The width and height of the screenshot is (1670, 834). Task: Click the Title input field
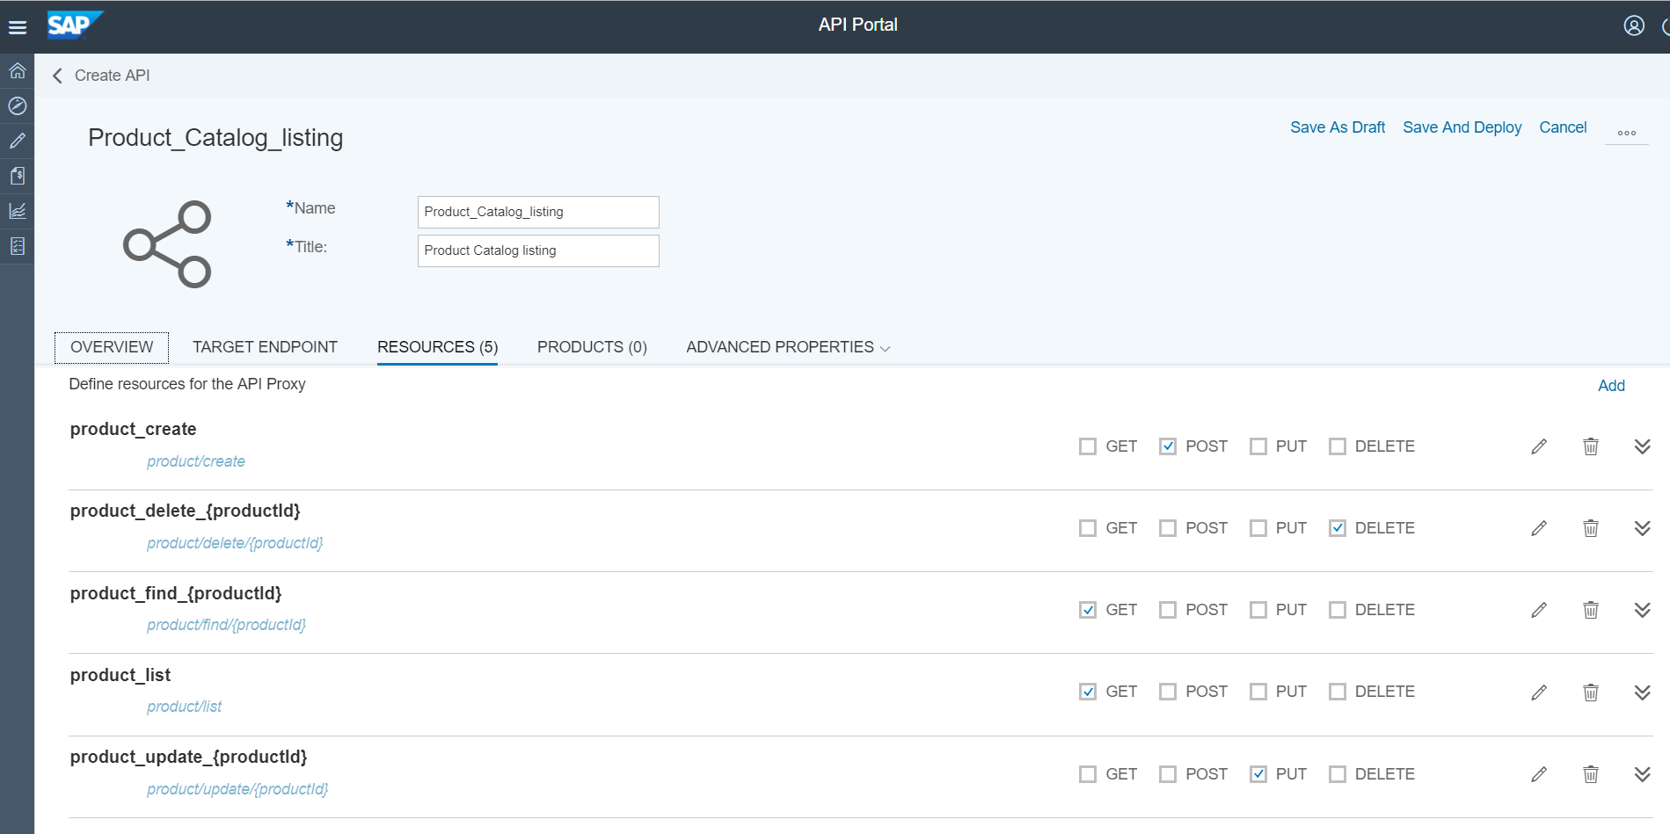538,250
